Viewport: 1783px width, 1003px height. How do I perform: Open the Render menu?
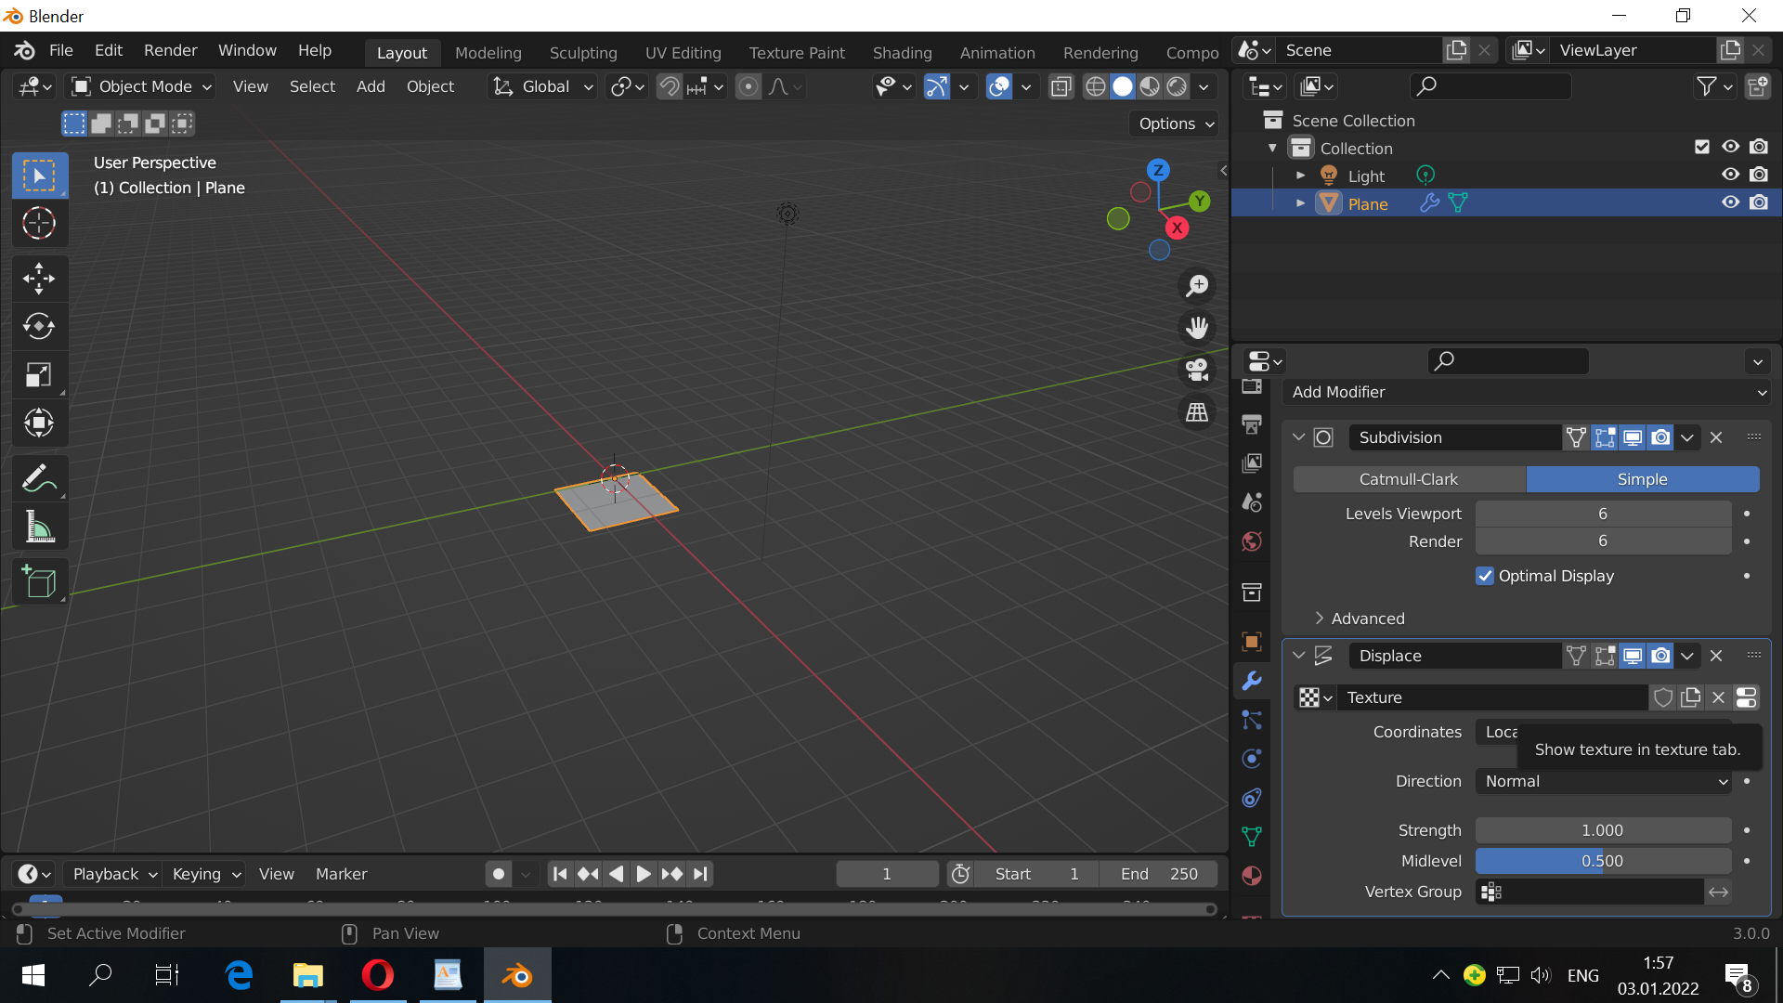171,50
